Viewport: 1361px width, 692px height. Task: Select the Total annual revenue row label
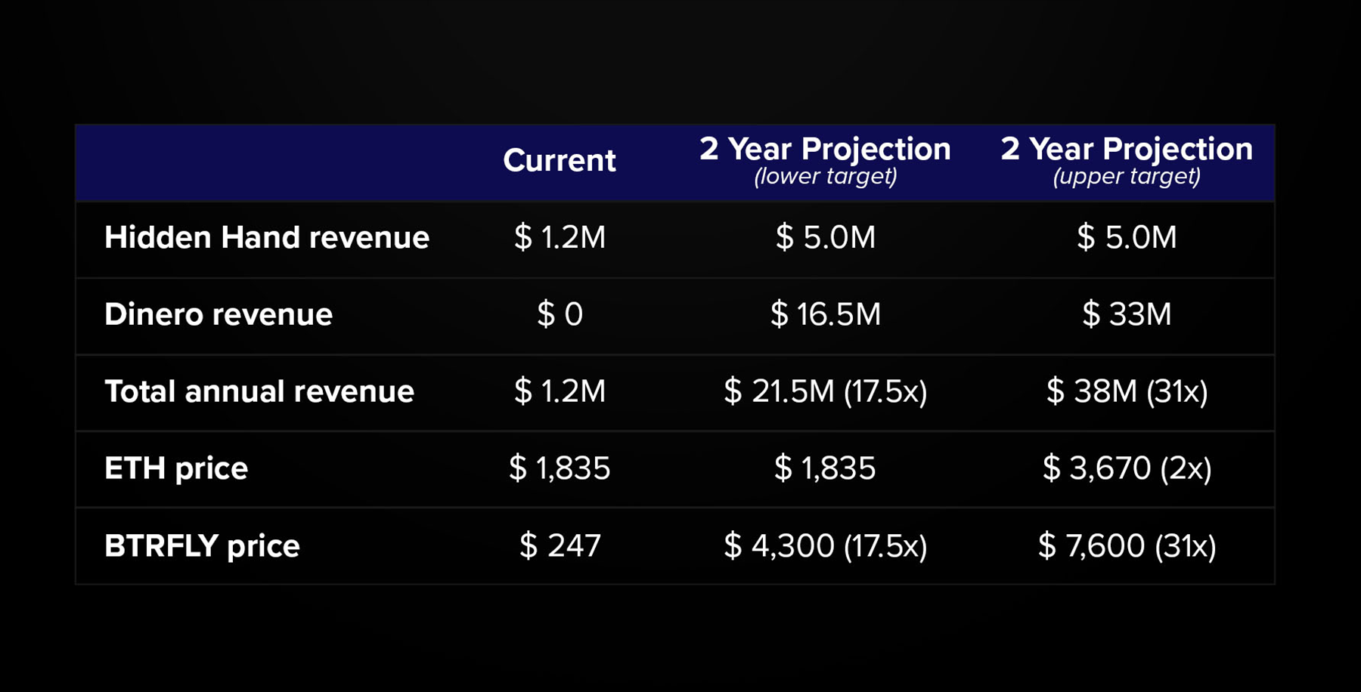click(259, 392)
